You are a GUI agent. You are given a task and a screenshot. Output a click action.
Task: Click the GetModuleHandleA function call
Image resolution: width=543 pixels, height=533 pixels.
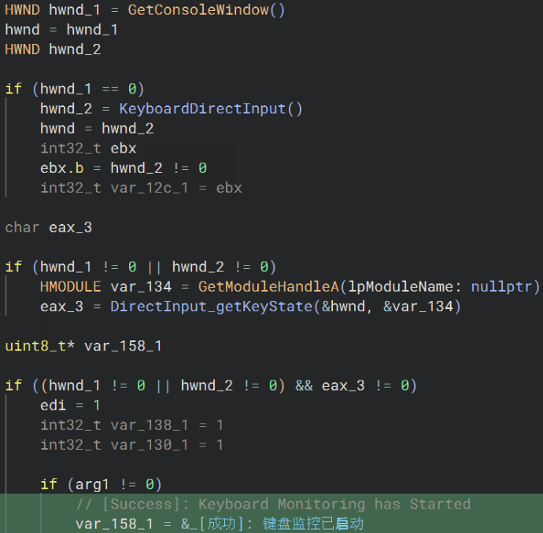(x=268, y=286)
